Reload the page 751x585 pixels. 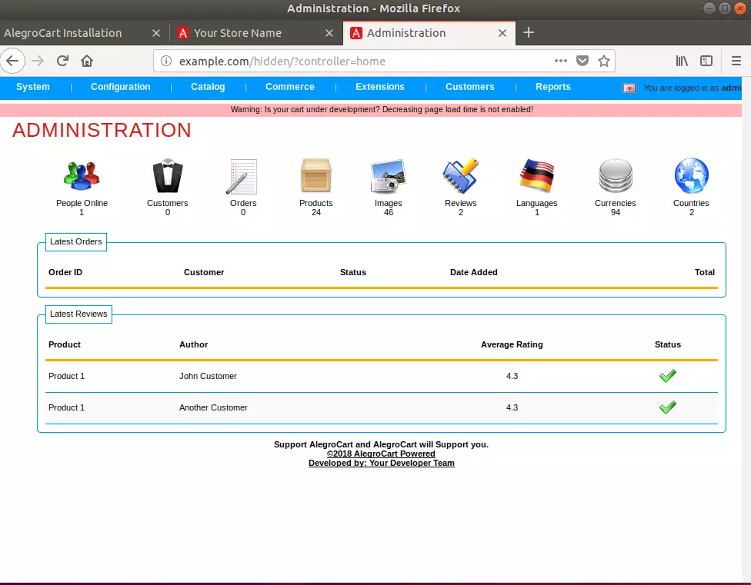pos(63,61)
